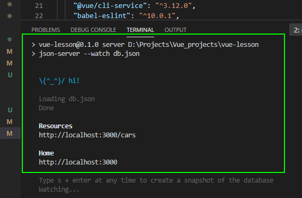This screenshot has width=302, height=198.
Task: Open the http://localhost:3000/cars resource link
Action: 87,135
